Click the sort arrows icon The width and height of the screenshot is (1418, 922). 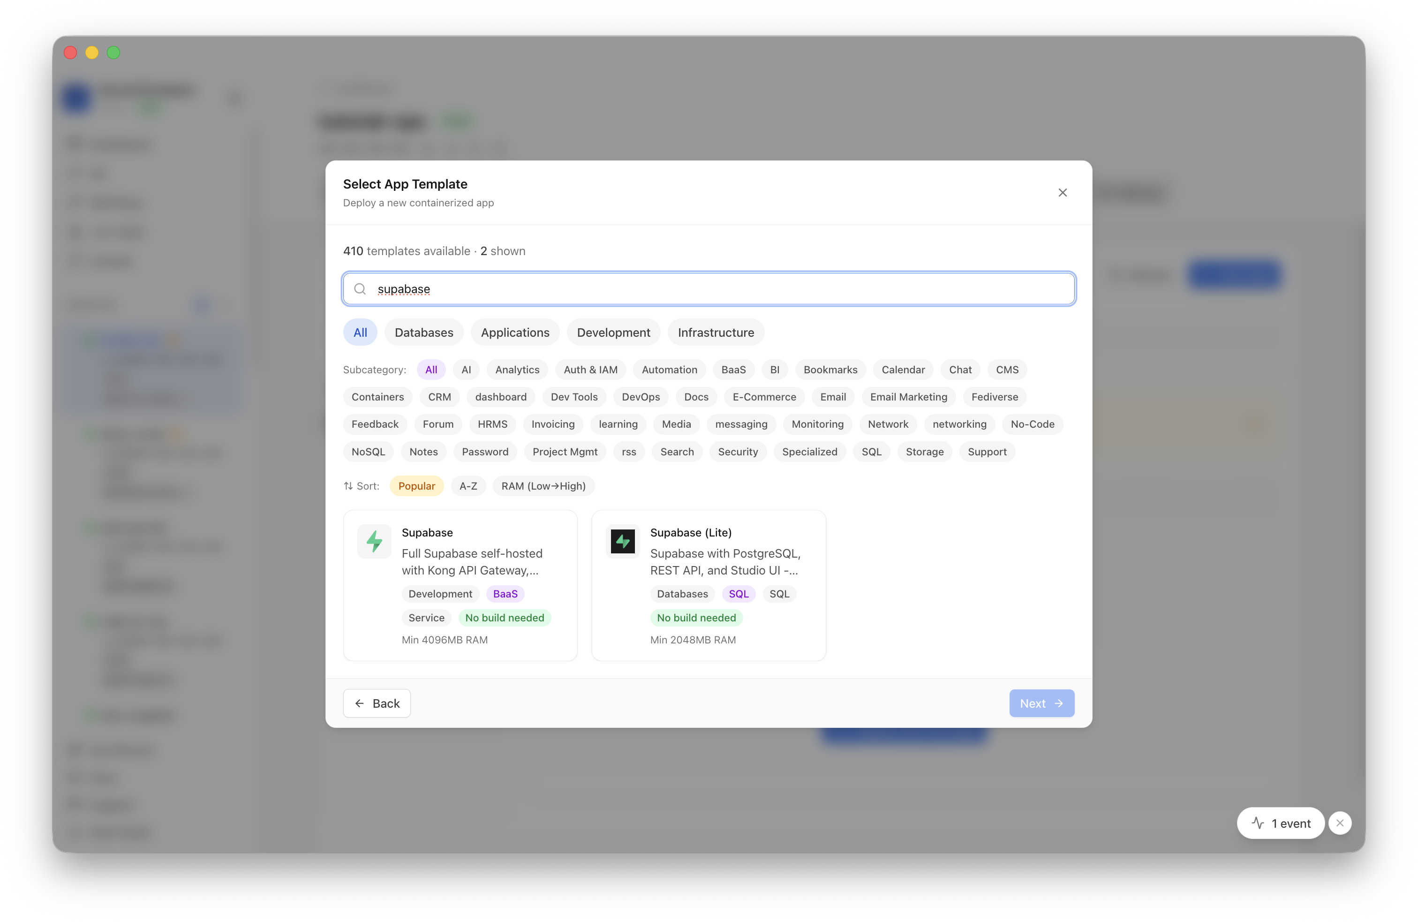(x=348, y=486)
